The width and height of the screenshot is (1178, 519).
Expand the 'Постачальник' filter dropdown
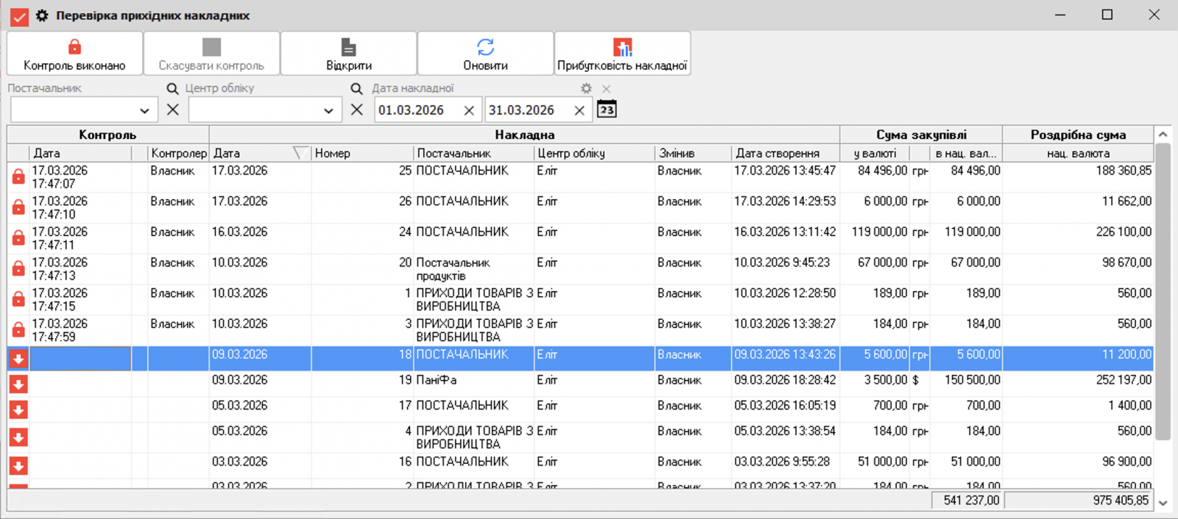tap(144, 111)
